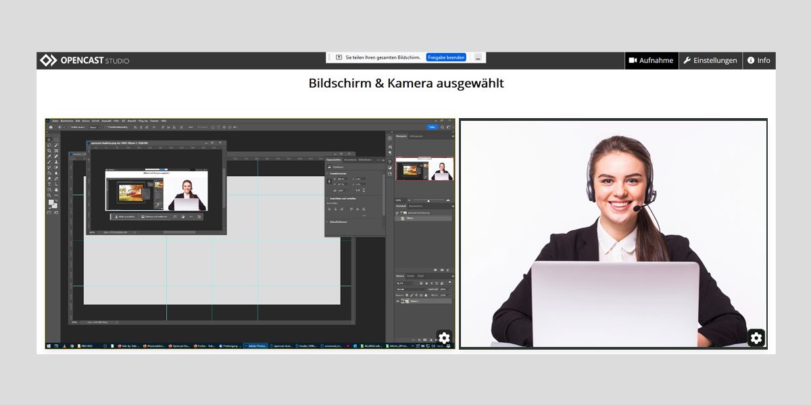Click the Freigabe beenden button
Viewport: 811px width, 405px height.
click(x=445, y=57)
